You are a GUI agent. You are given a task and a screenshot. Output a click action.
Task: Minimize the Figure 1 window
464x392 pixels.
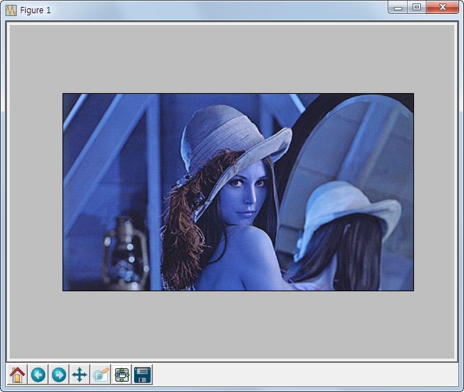[398, 8]
